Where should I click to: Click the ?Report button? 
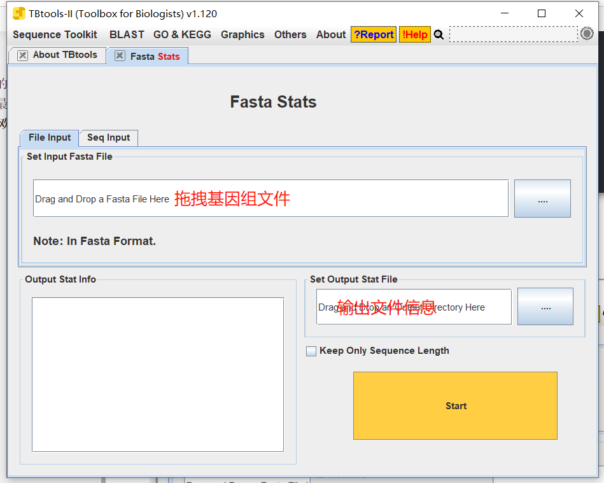coord(374,34)
